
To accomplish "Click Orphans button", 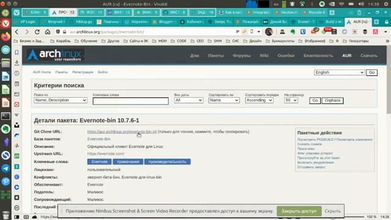I will pyautogui.click(x=332, y=100).
